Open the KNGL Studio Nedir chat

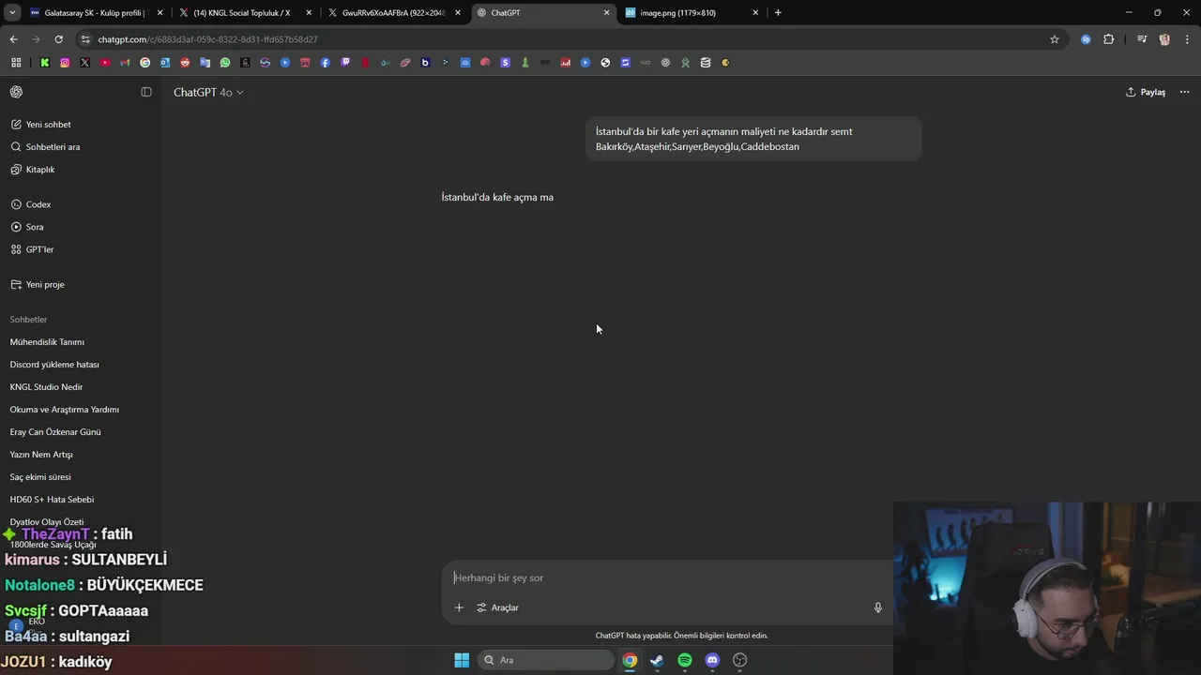click(46, 387)
